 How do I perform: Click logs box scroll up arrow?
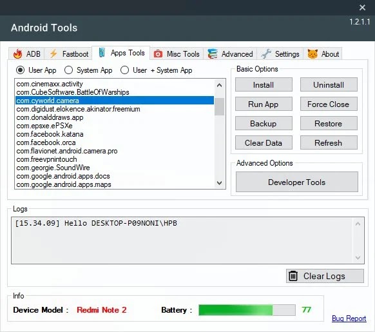point(358,224)
